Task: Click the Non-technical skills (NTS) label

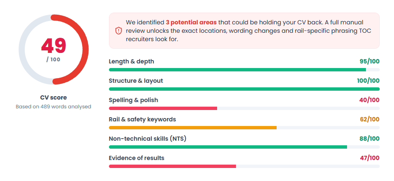Action: point(148,139)
